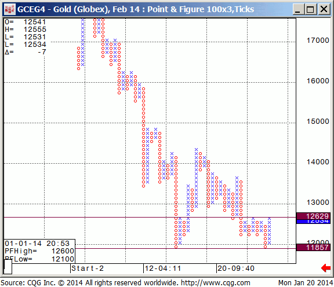Click the delta -7 value

[26, 52]
